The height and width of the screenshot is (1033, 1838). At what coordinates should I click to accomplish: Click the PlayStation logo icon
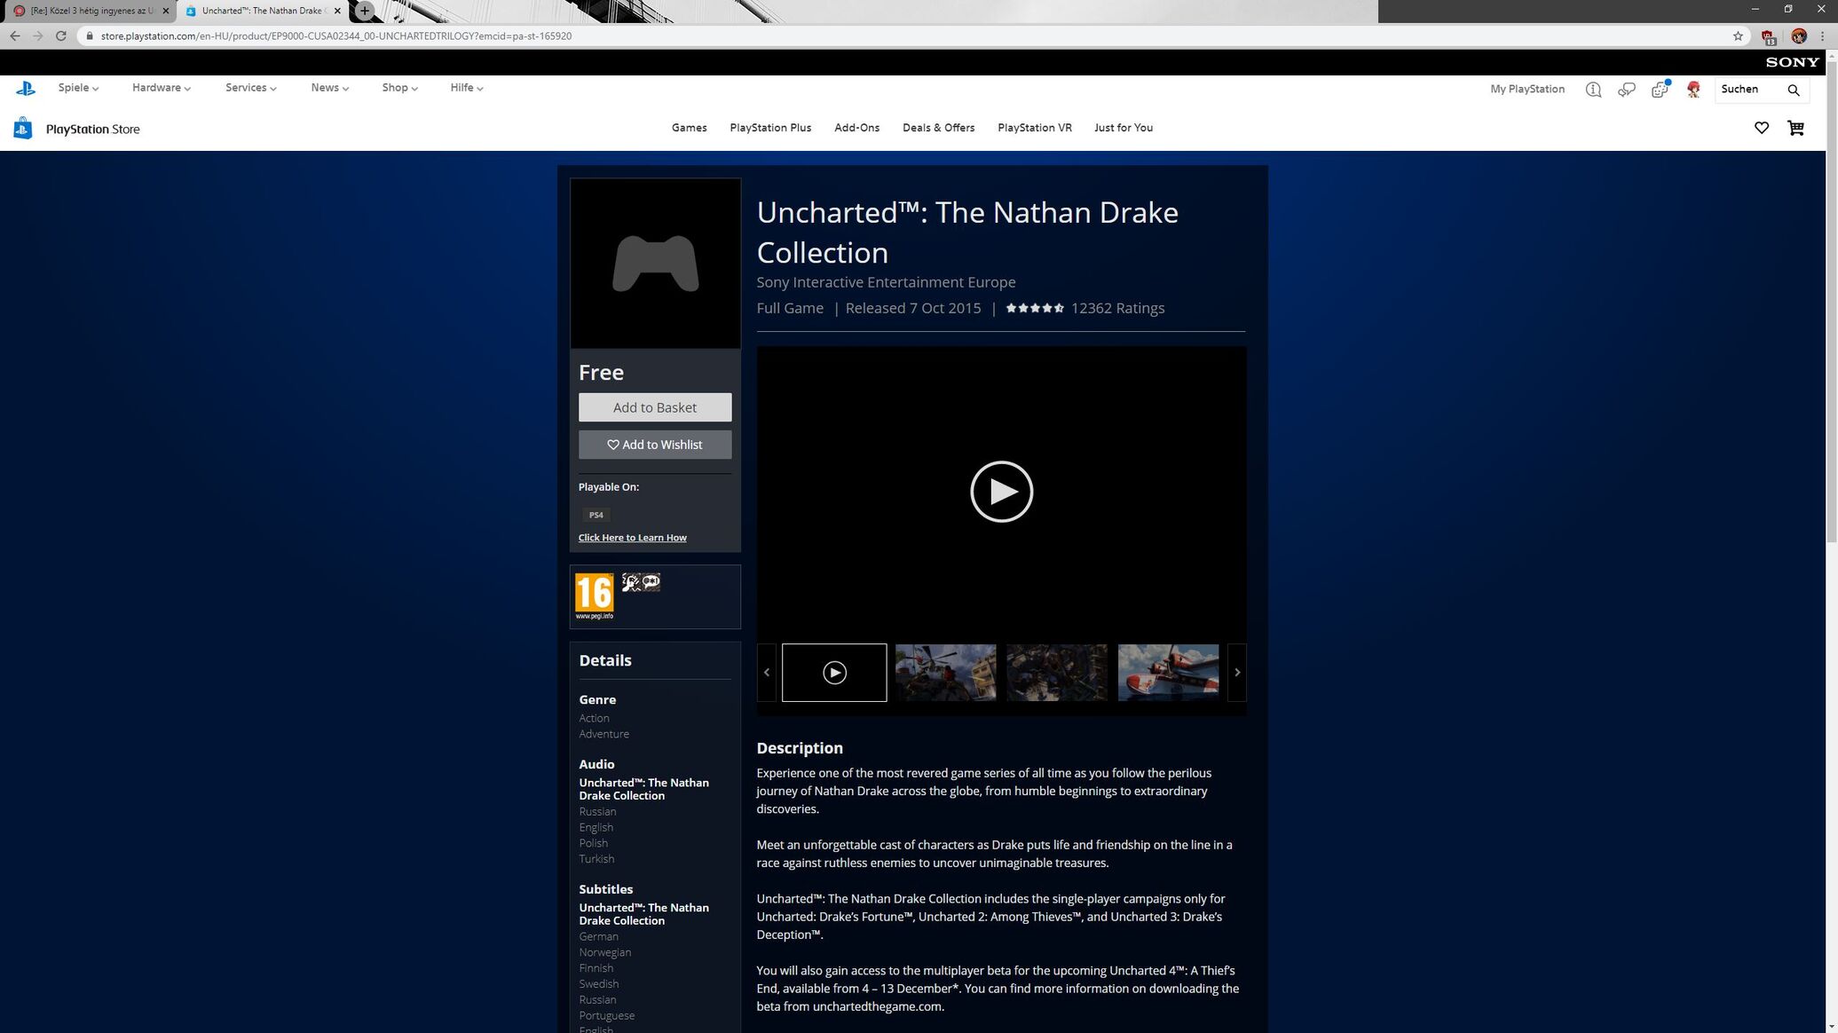click(25, 88)
